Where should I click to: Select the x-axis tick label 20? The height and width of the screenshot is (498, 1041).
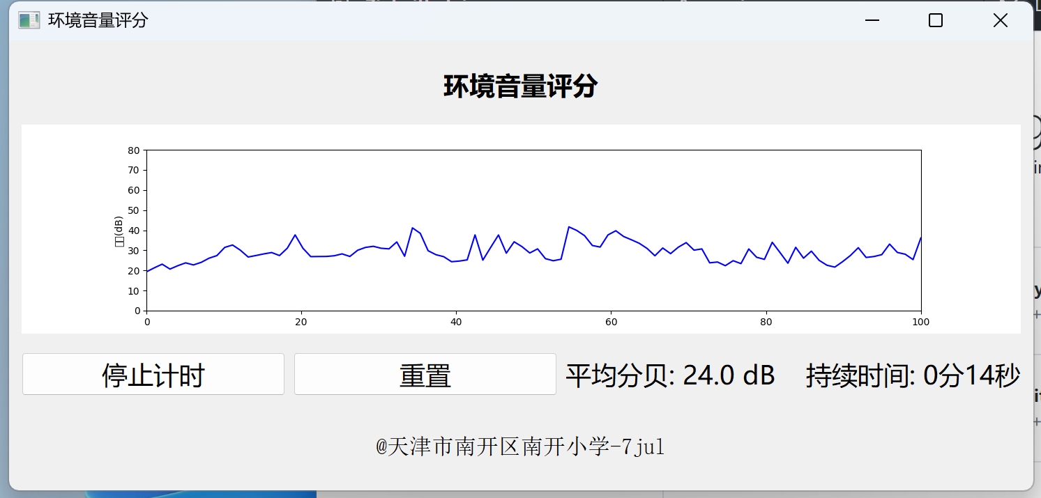[301, 322]
